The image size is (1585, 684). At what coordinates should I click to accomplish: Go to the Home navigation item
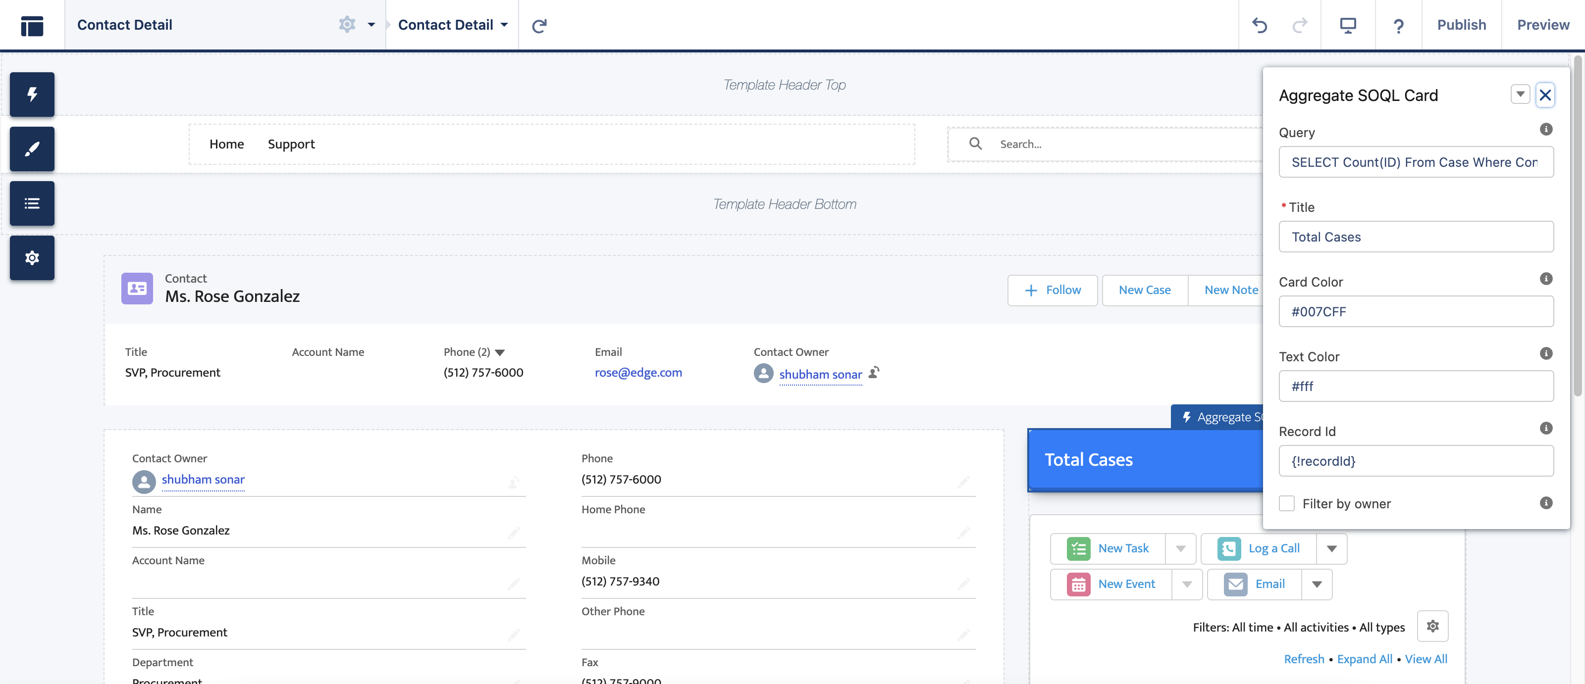(226, 144)
